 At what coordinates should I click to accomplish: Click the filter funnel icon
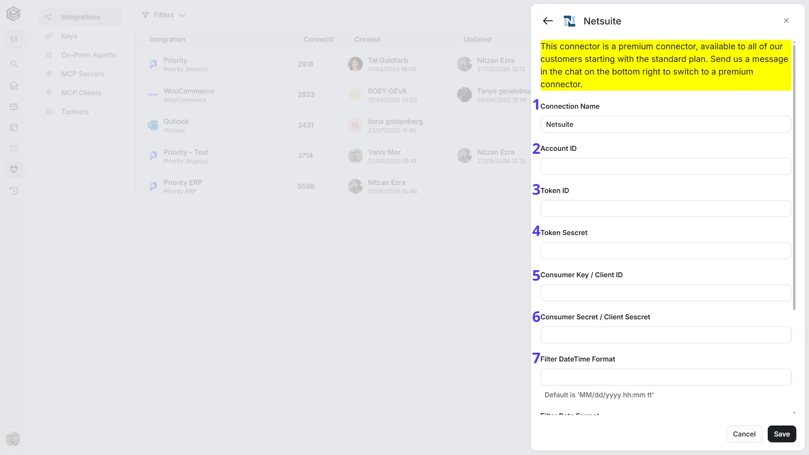[145, 15]
